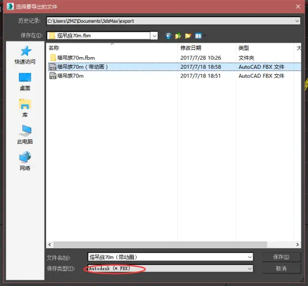Image resolution: width=308 pixels, height=286 pixels.
Task: Select 桌面 desktop in the sidebar
Action: pyautogui.click(x=25, y=81)
